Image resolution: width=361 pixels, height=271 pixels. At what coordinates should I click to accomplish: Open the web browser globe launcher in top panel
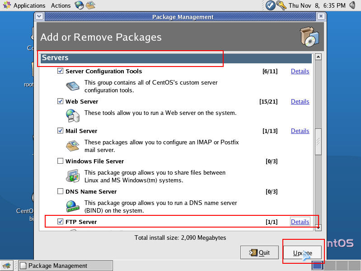click(79, 5)
